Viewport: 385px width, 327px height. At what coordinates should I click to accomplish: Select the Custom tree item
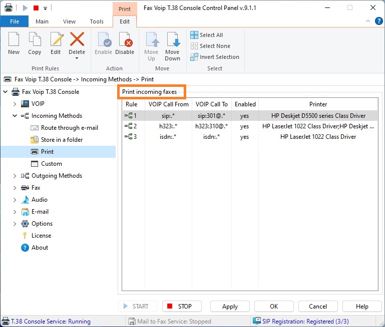click(x=52, y=164)
